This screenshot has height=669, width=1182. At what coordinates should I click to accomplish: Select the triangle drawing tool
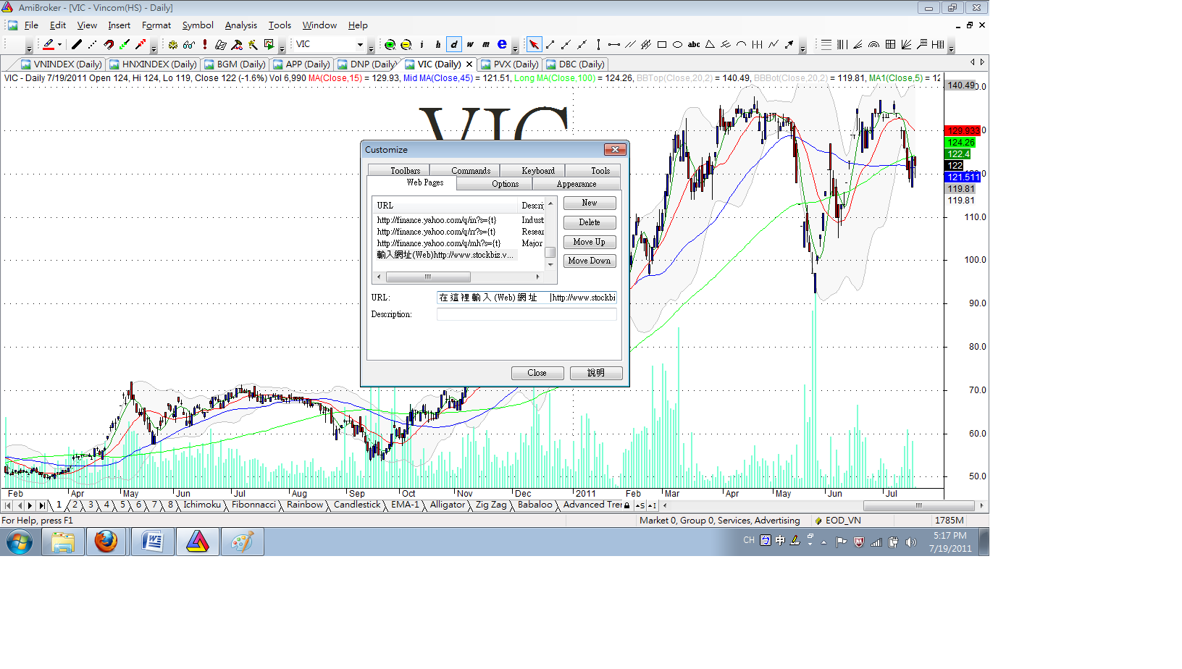(710, 45)
